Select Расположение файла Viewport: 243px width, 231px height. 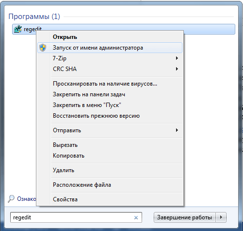pos(110,185)
